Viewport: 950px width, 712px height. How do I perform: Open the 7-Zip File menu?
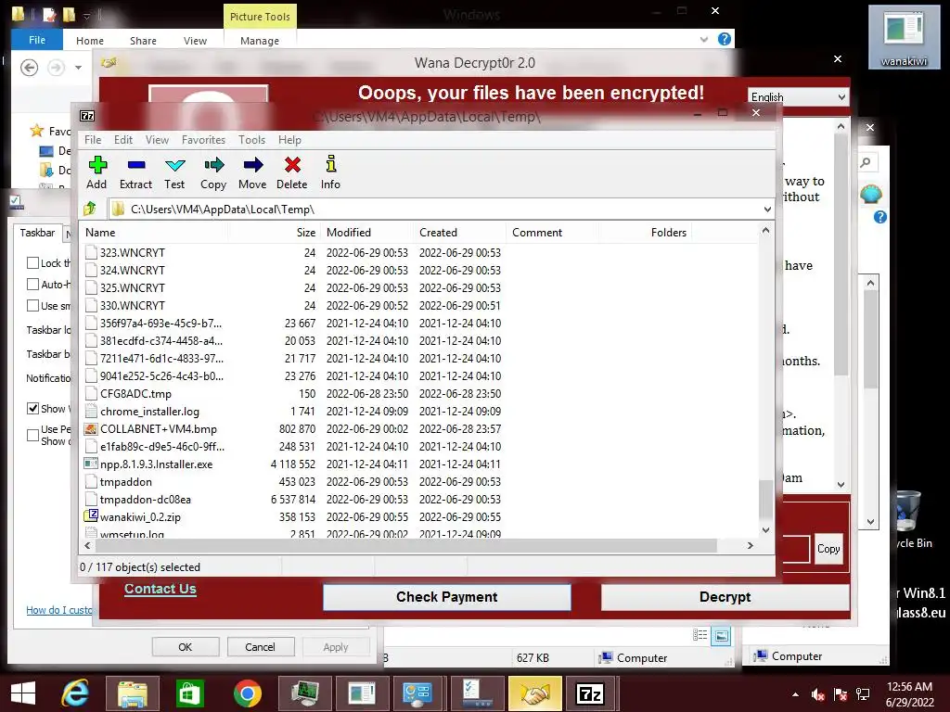click(93, 140)
